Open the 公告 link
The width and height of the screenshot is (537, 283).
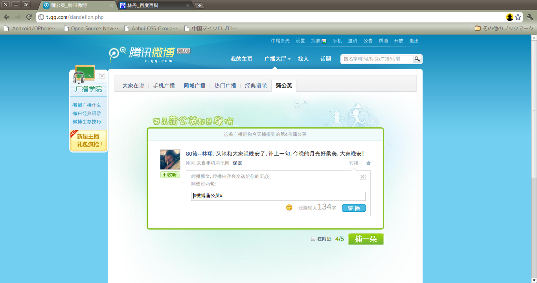tap(368, 41)
